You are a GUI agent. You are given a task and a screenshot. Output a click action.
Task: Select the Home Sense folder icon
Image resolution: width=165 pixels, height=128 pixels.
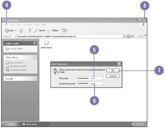coord(46,43)
